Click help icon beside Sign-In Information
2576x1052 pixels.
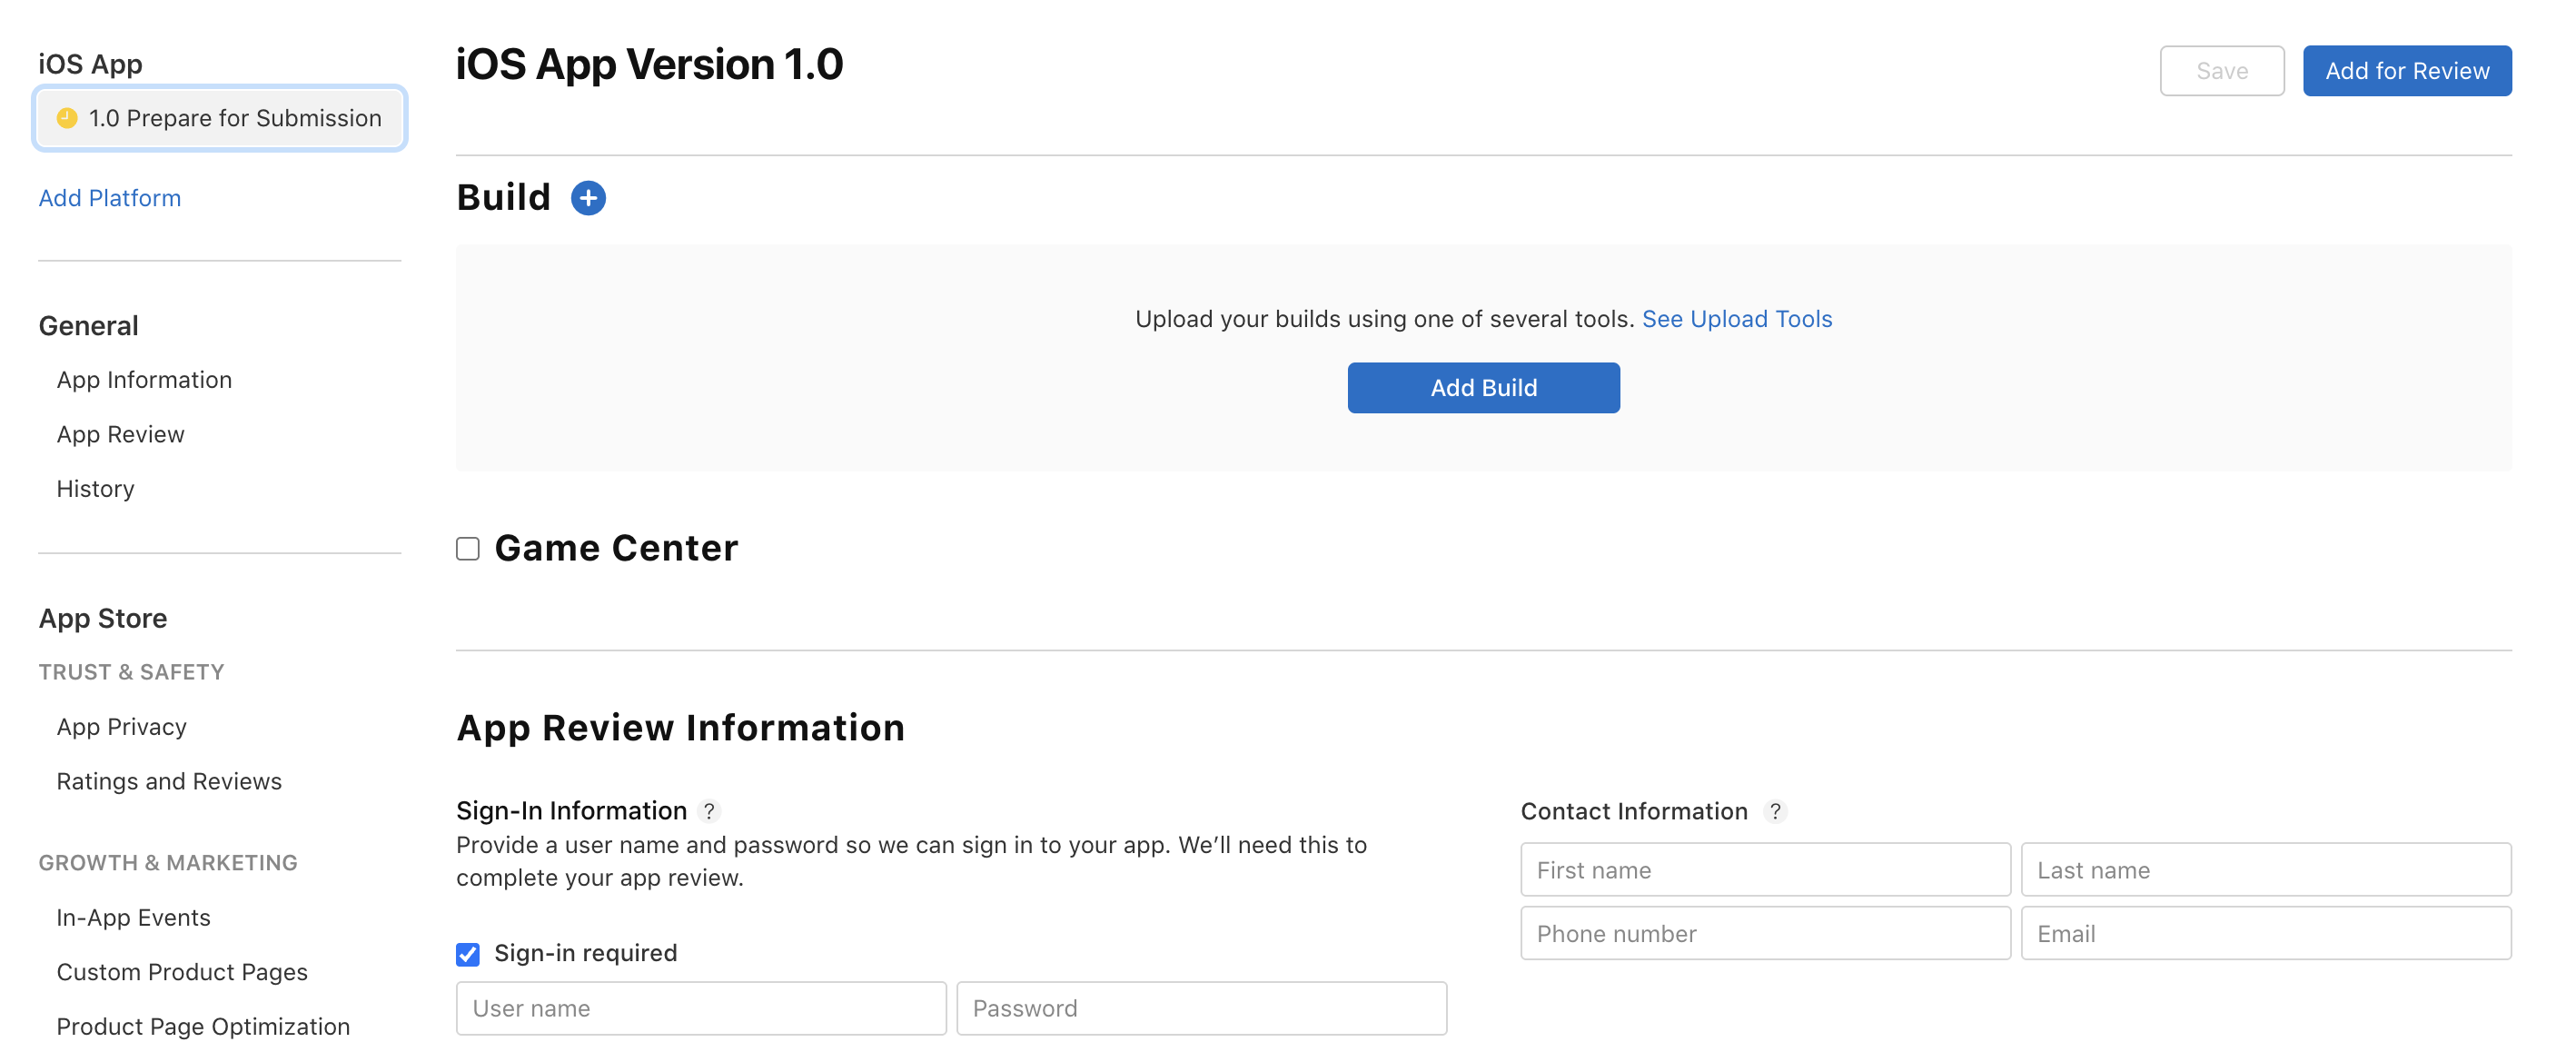pos(709,811)
